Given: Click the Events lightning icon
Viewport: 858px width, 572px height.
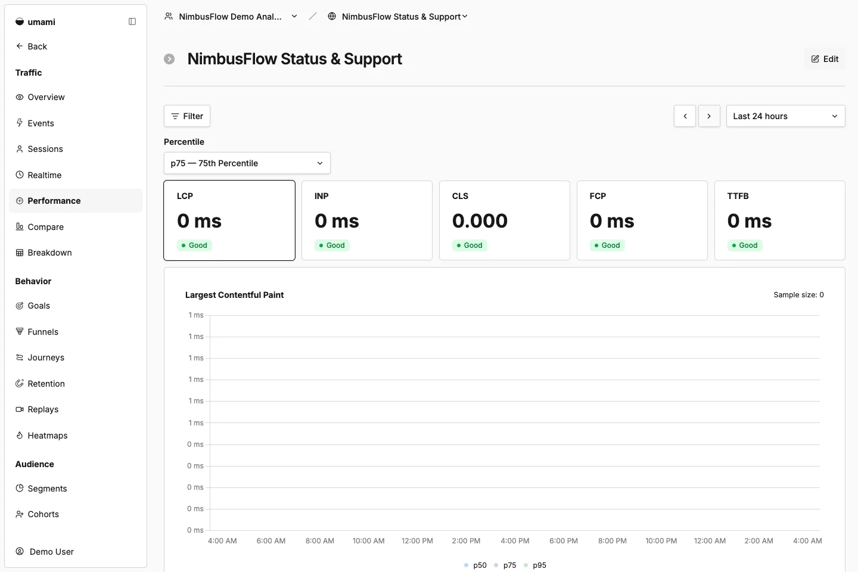Looking at the screenshot, I should tap(20, 123).
